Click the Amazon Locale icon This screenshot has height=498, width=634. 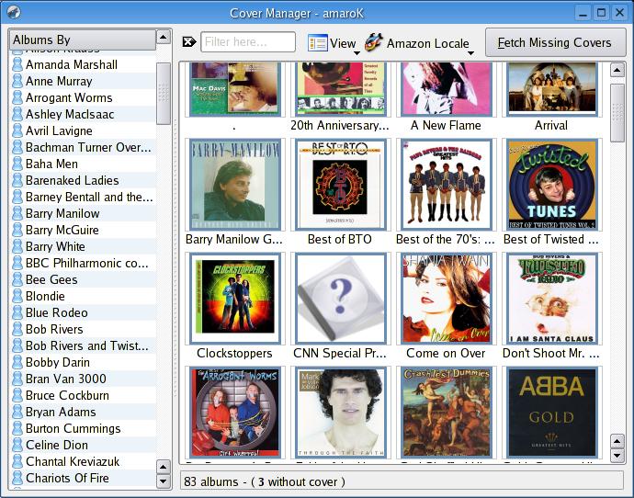[x=374, y=42]
